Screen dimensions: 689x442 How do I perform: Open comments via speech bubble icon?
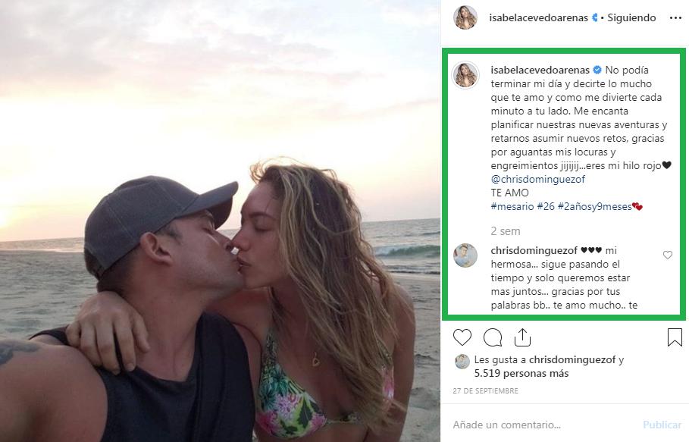492,337
